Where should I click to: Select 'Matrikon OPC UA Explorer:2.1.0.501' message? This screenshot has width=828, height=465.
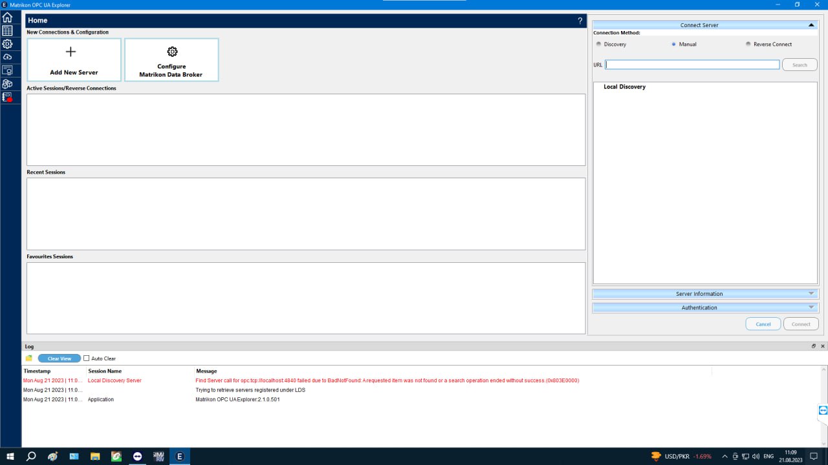[x=237, y=400]
